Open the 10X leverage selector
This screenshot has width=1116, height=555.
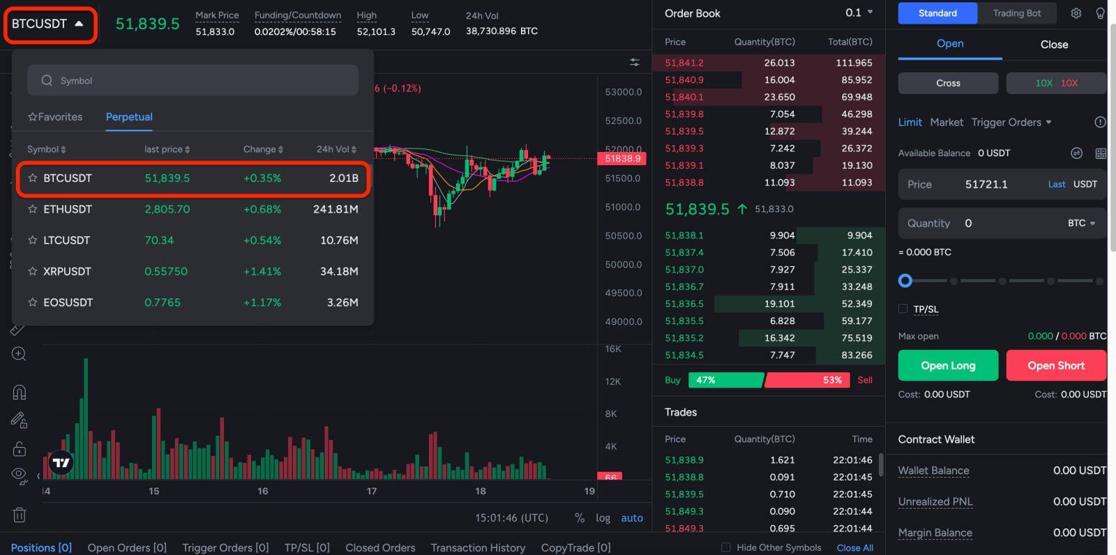tap(1056, 83)
